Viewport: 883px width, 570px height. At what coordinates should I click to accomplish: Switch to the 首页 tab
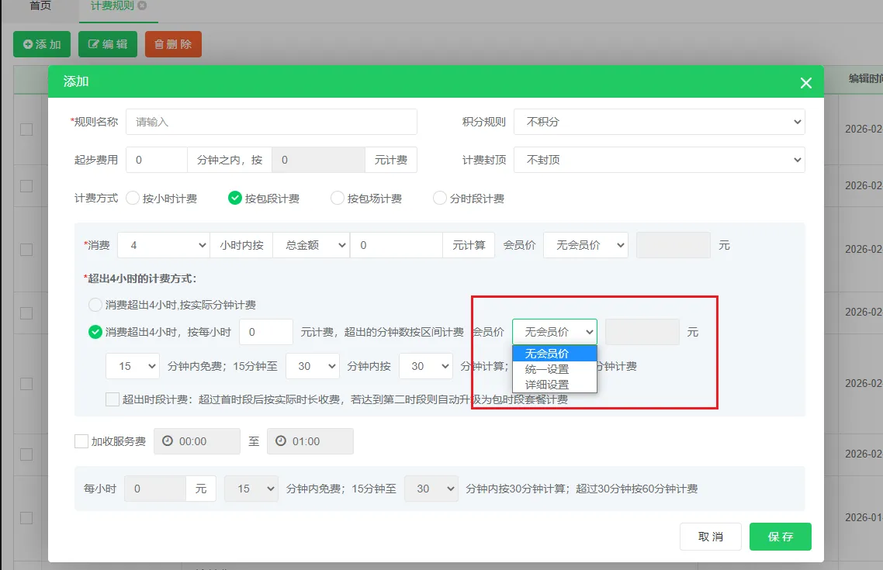tap(40, 5)
